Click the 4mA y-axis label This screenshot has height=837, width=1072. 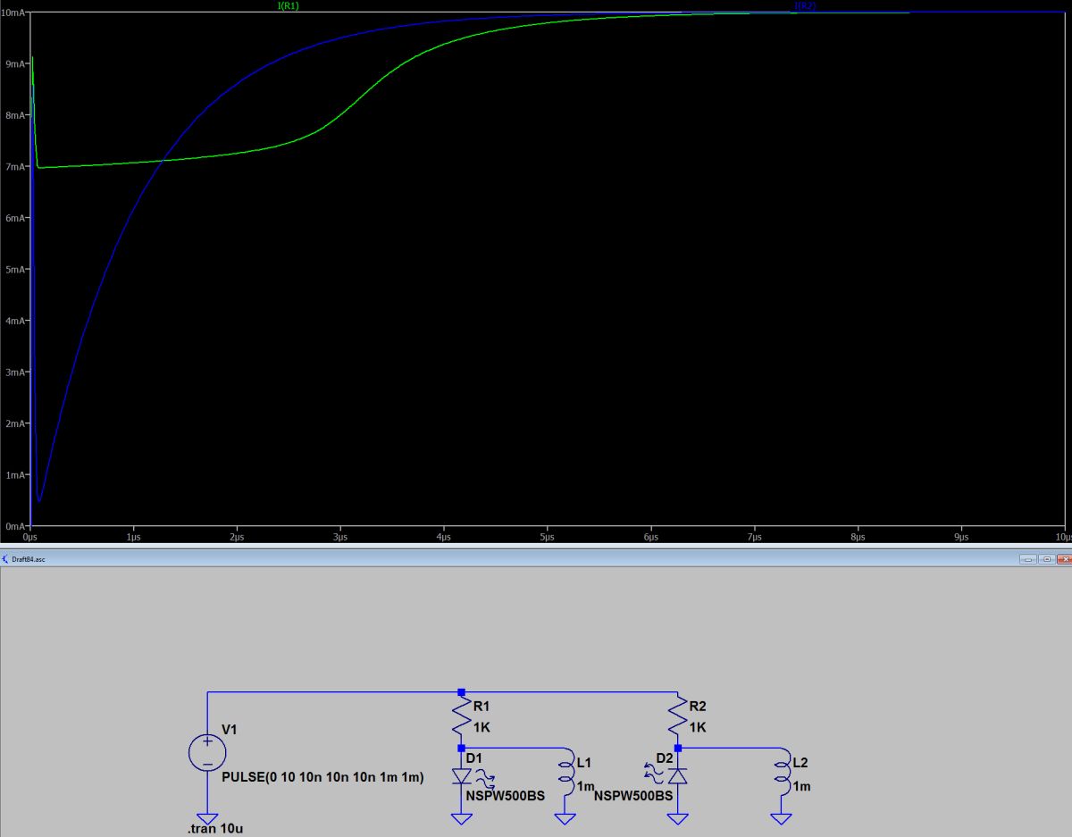(15, 321)
